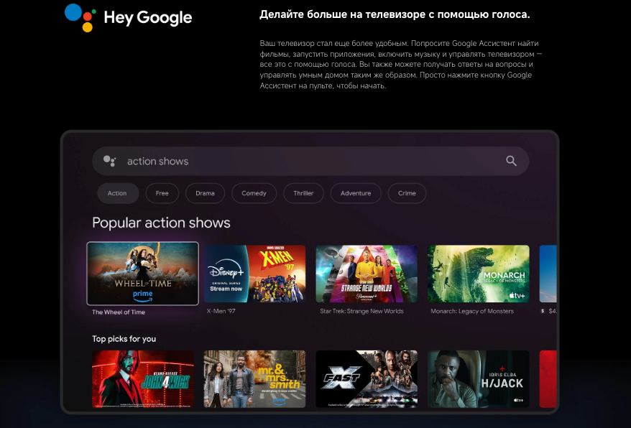631x428 pixels.
Task: Open The Wheel of Time thumbnail
Action: (x=142, y=274)
